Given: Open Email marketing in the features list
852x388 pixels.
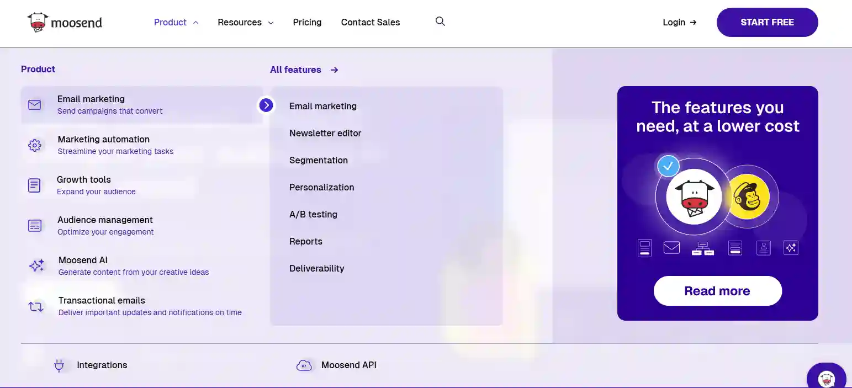Looking at the screenshot, I should click(323, 106).
